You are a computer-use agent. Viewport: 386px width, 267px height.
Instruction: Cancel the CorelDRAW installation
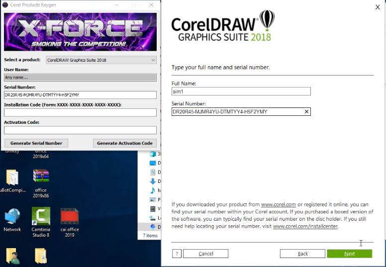click(x=206, y=254)
